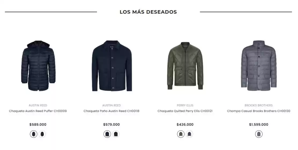Image resolution: width=298 pixels, height=150 pixels.
Task: Click BROOKS BROTHERS brand label
Action: (258, 105)
